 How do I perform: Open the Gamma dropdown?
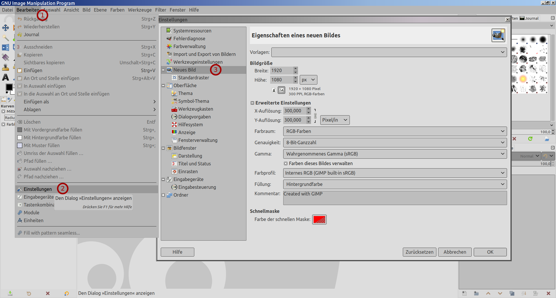point(395,154)
